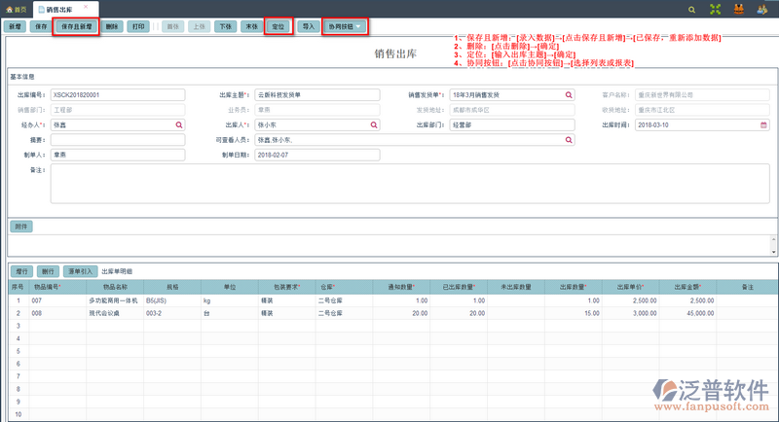Open the orange user avatar icon
This screenshot has height=422, width=779.
[x=739, y=9]
